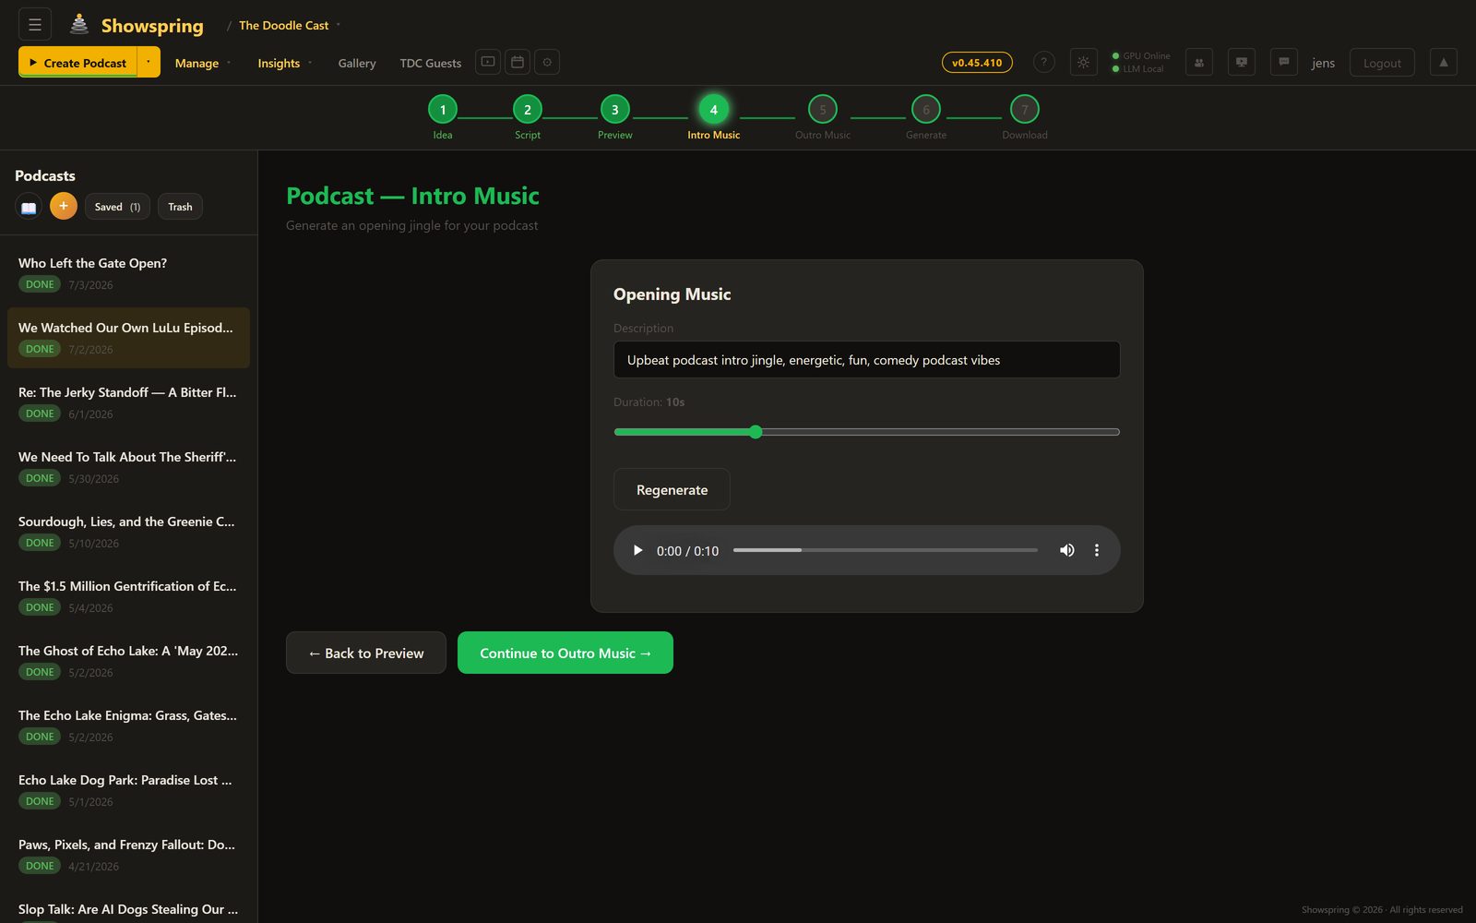This screenshot has width=1476, height=923.
Task: Open 'The Echo Lake Enigma' podcast
Action: [128, 725]
